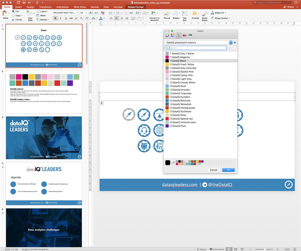This screenshot has height=251, width=301.
Task: Toggle Superscript formatting
Action: coord(76,18)
